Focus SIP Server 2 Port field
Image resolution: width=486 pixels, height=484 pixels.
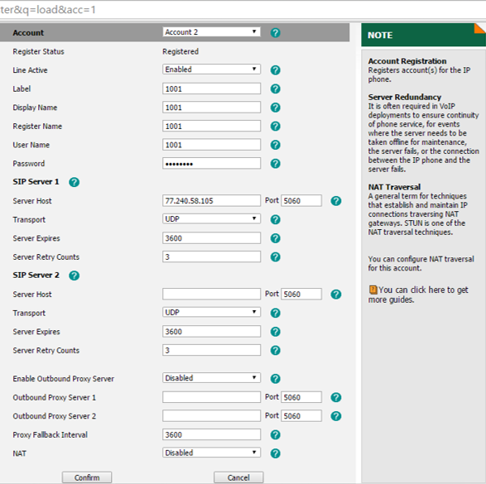coord(301,294)
